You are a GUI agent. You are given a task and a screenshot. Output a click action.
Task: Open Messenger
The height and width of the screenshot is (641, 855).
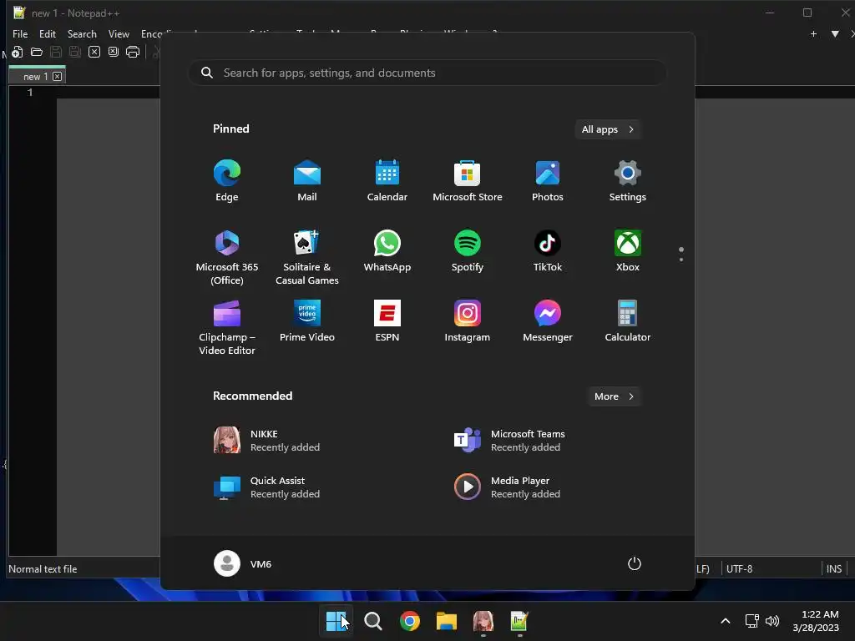coord(548,320)
